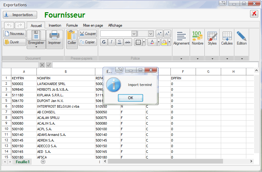
Task: Click the Importation button
Action: pos(20,15)
